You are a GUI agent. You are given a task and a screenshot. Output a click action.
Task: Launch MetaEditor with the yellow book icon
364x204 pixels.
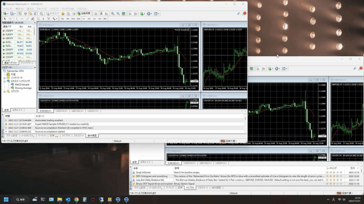coord(63,14)
